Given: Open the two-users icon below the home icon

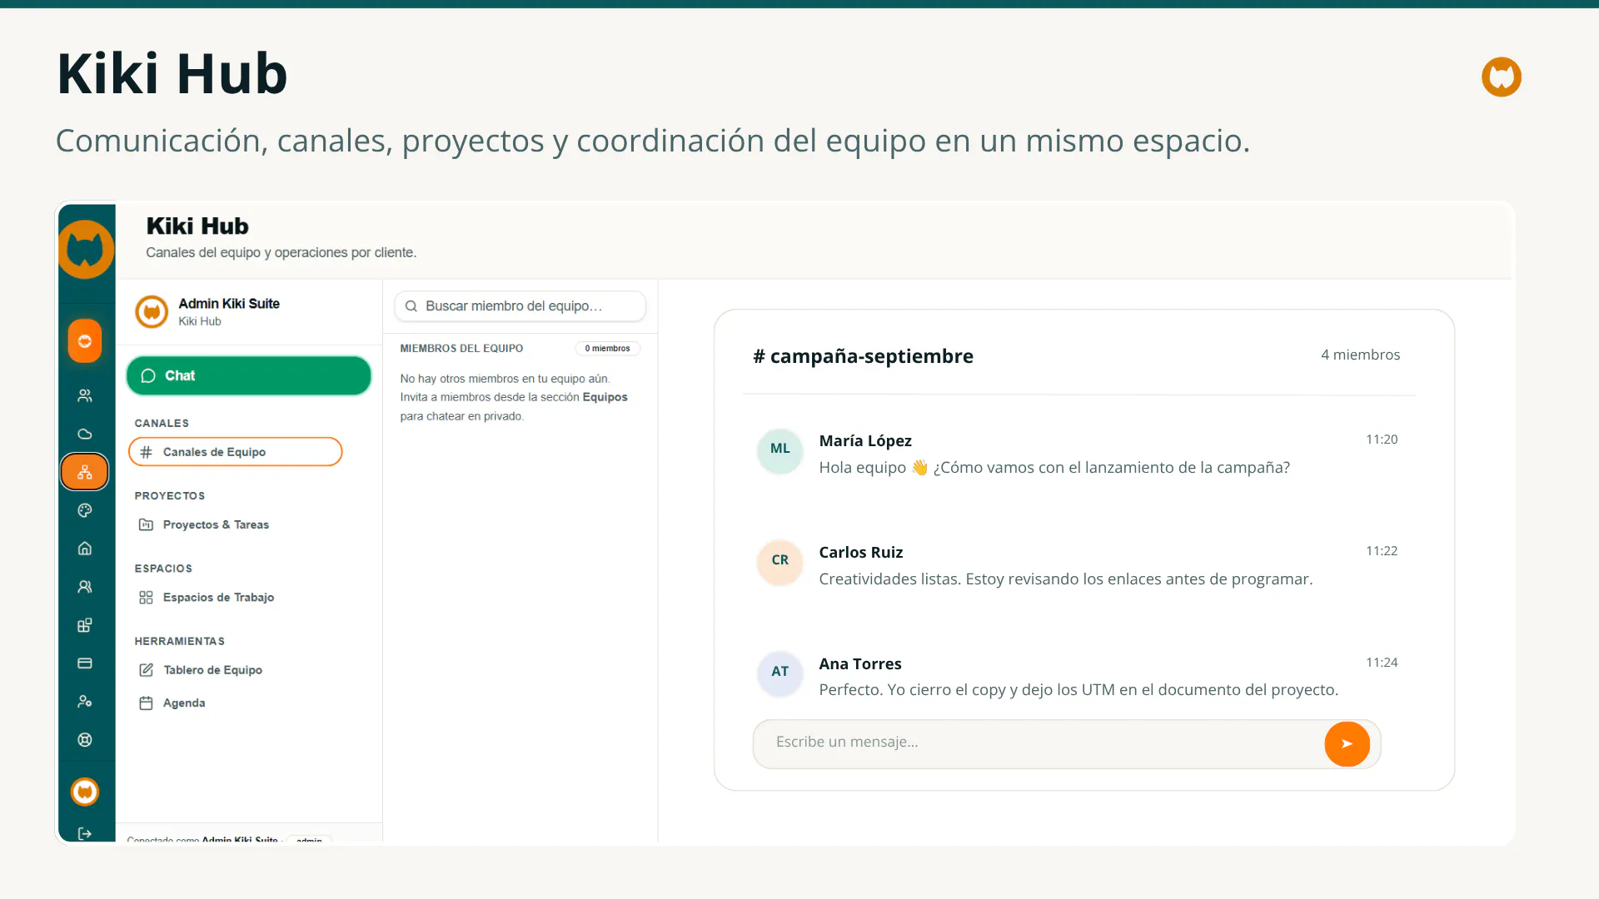Looking at the screenshot, I should tap(85, 587).
